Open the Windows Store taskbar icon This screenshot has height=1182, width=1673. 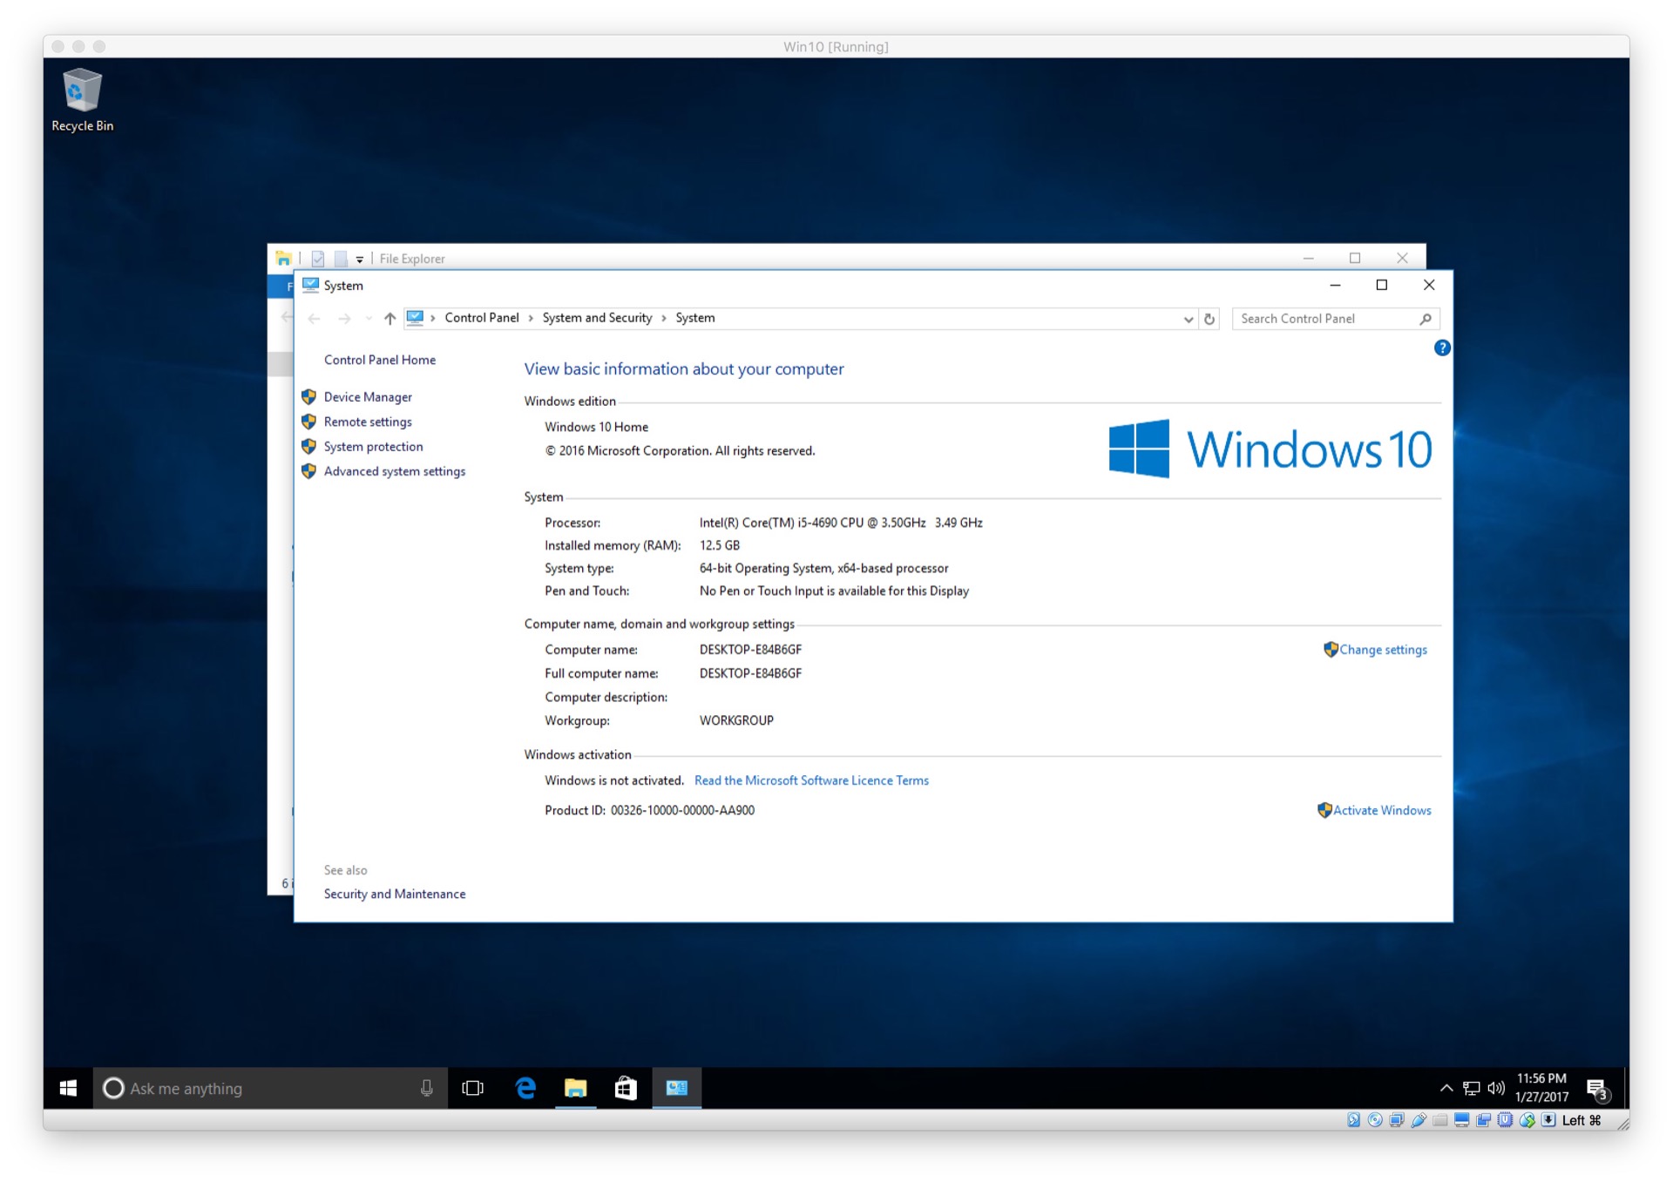point(626,1088)
